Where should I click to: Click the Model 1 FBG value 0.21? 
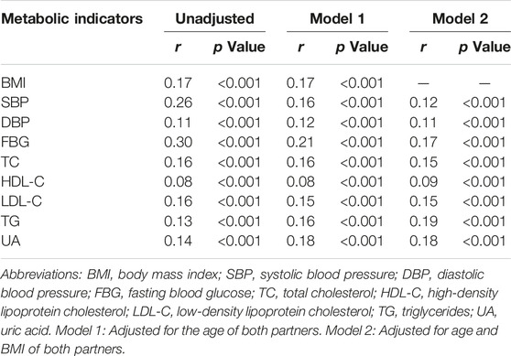coord(300,142)
